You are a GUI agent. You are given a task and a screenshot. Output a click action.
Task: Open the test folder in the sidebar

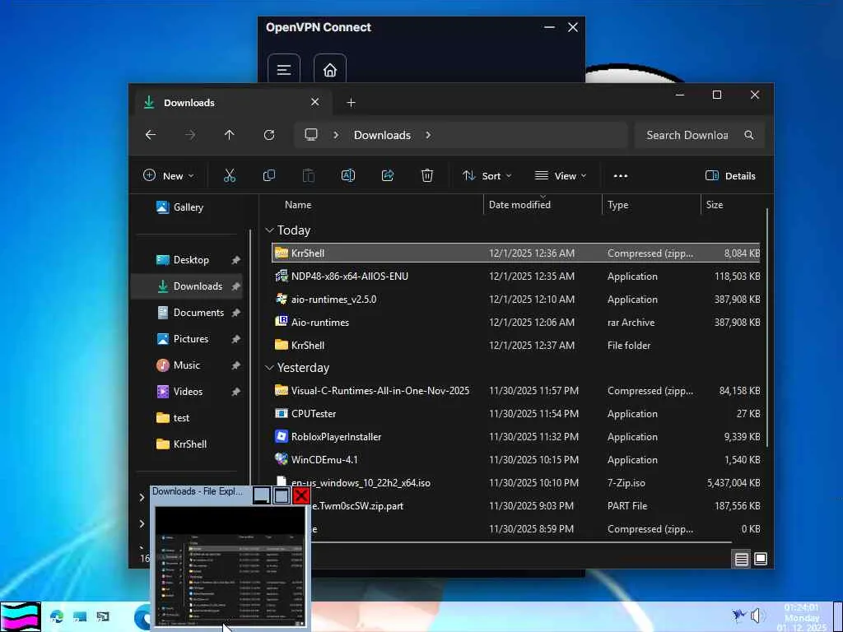(187, 418)
